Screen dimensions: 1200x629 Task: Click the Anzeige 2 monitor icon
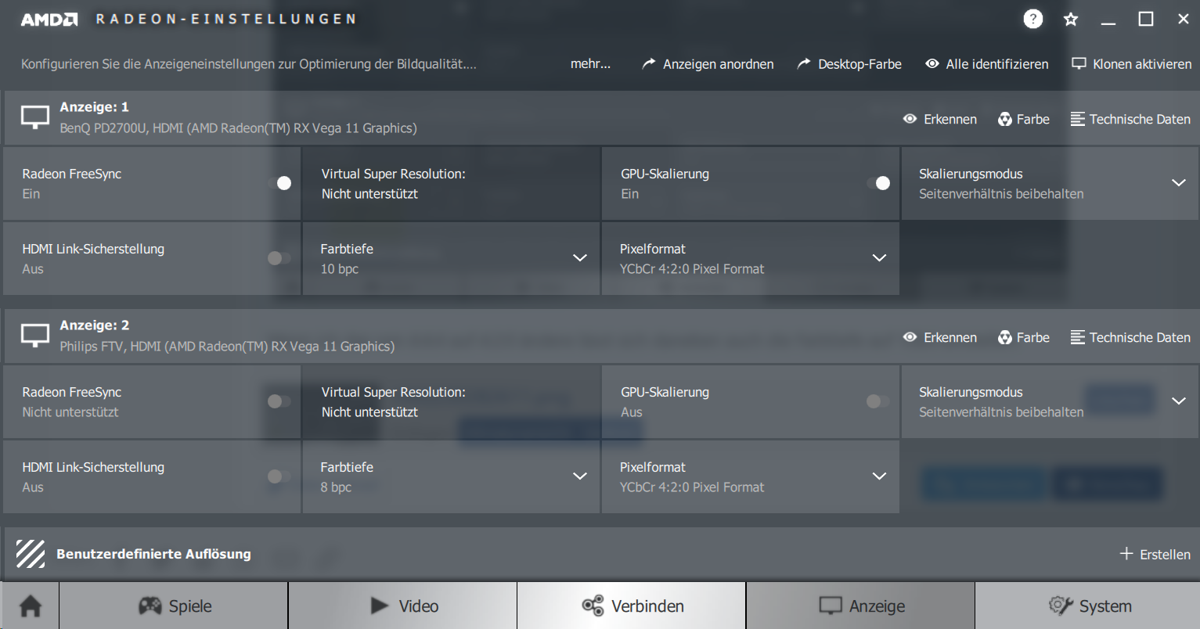[x=35, y=336]
